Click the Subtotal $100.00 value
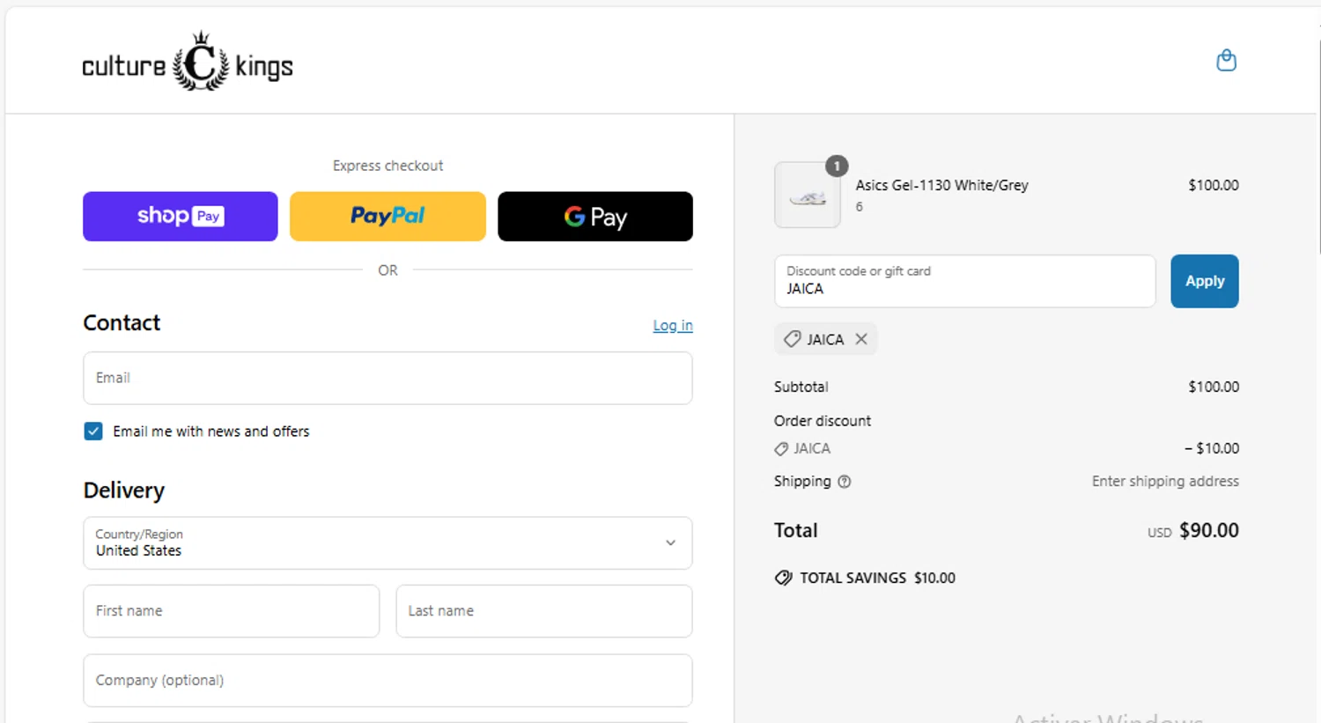 pyautogui.click(x=1214, y=387)
